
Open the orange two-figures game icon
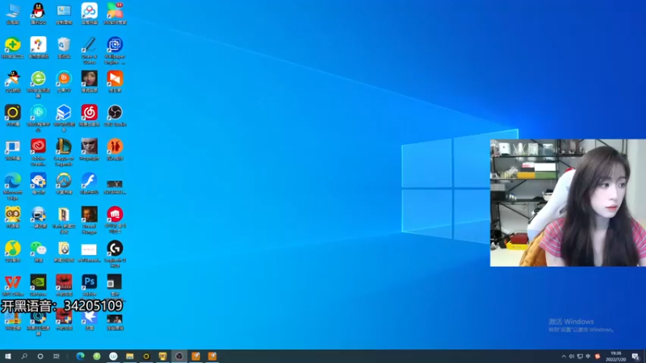coord(115,149)
